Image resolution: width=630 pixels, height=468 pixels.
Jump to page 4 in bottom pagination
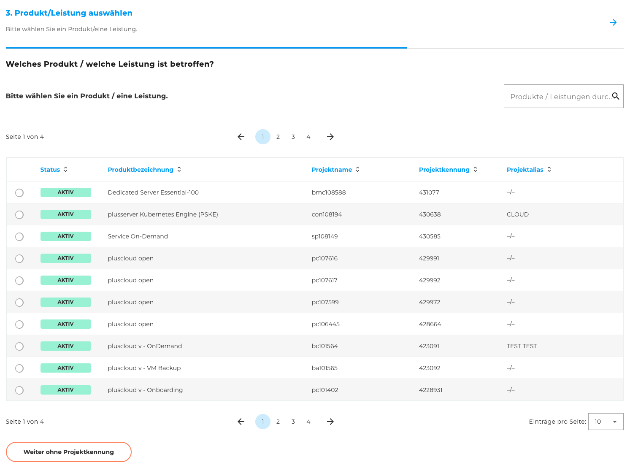click(x=308, y=422)
